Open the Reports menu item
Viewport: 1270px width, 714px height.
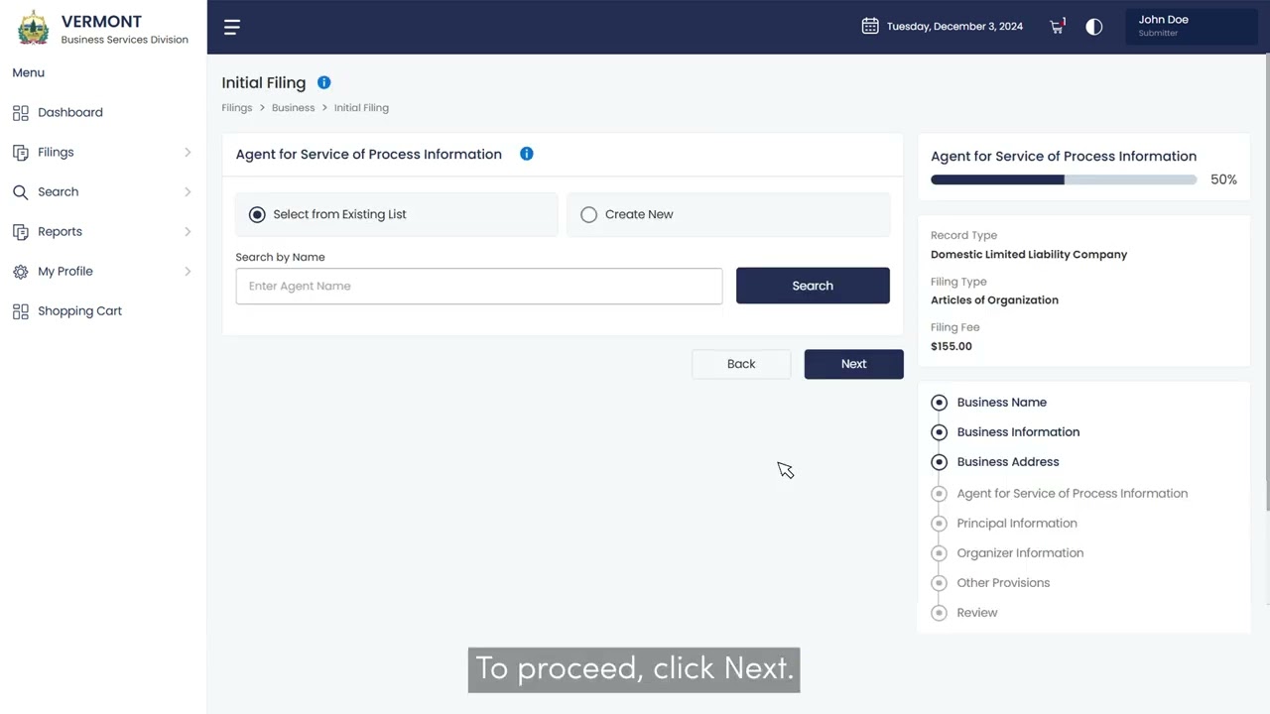(60, 232)
